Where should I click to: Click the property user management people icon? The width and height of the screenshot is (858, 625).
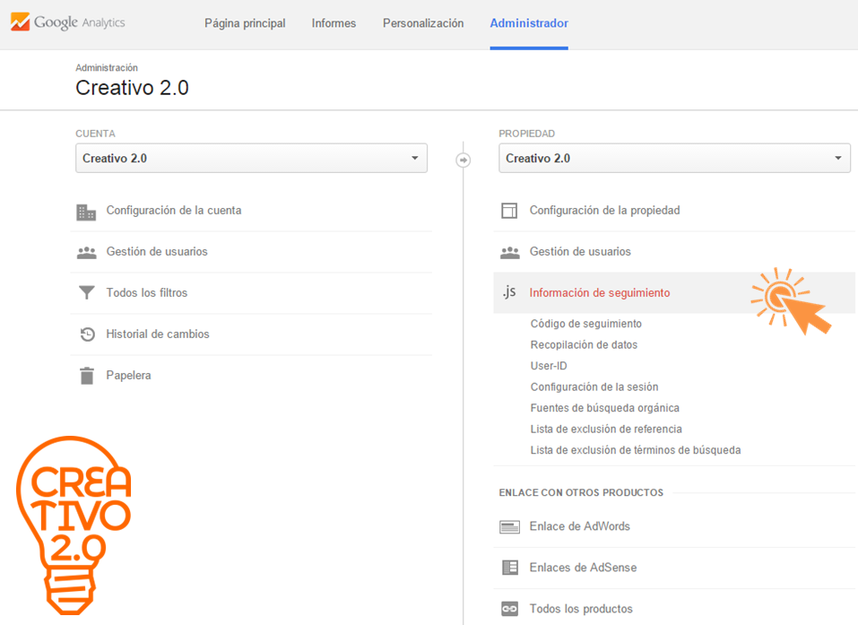tap(510, 252)
